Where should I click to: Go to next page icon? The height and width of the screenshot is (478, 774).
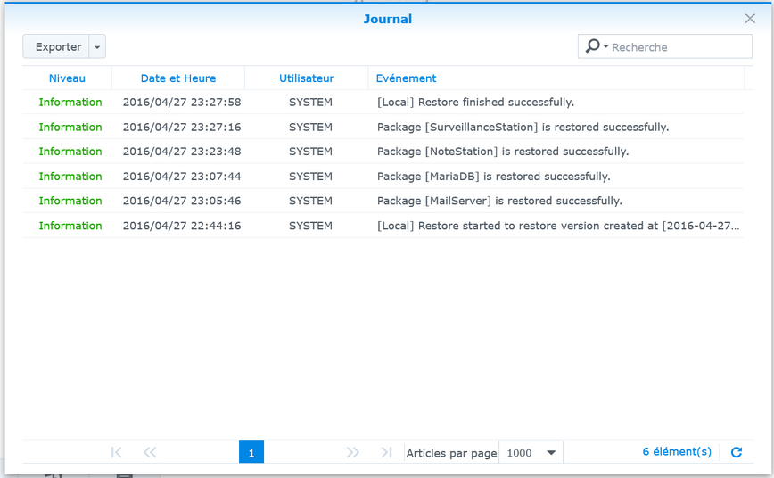tap(352, 452)
